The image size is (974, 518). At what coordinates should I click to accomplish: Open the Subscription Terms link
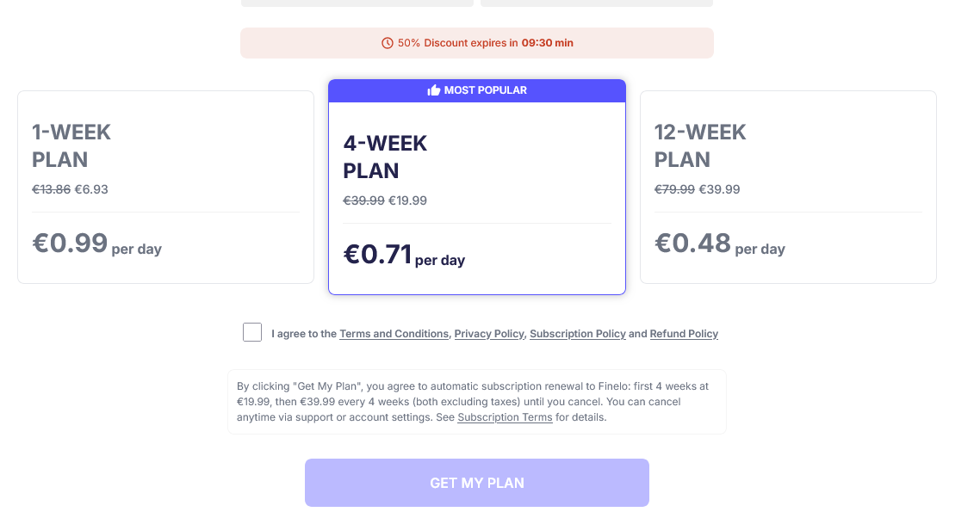tap(505, 417)
